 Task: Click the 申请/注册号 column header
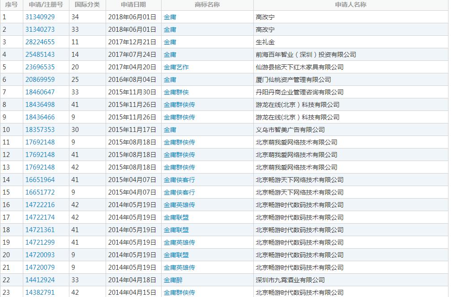tap(46, 5)
